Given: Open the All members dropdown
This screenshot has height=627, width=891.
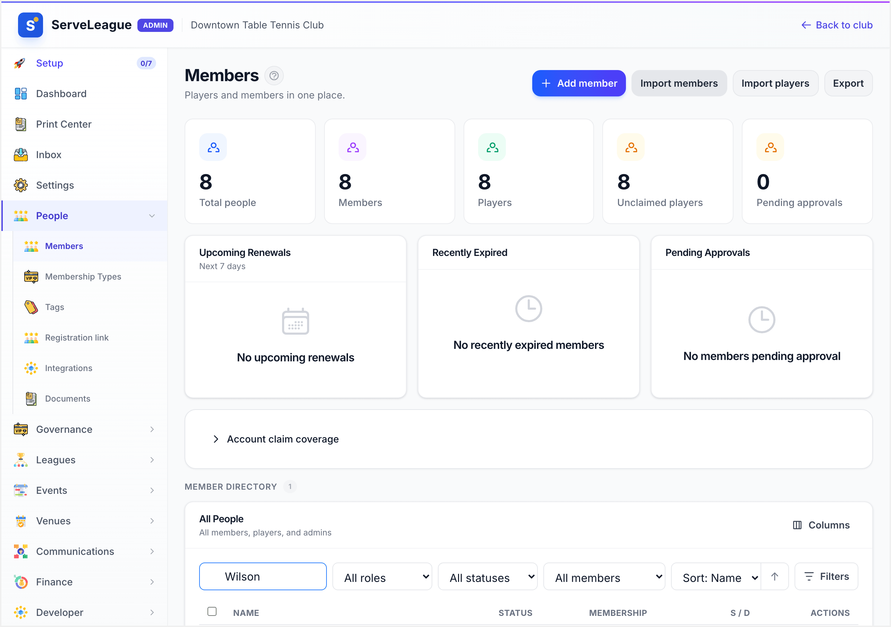Looking at the screenshot, I should click(x=604, y=577).
